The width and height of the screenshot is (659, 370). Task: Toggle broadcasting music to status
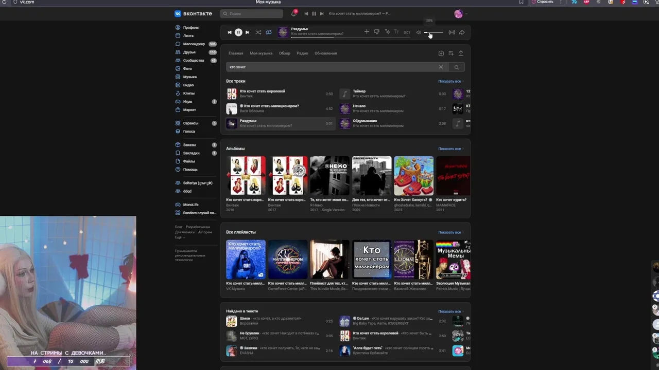[x=452, y=32]
